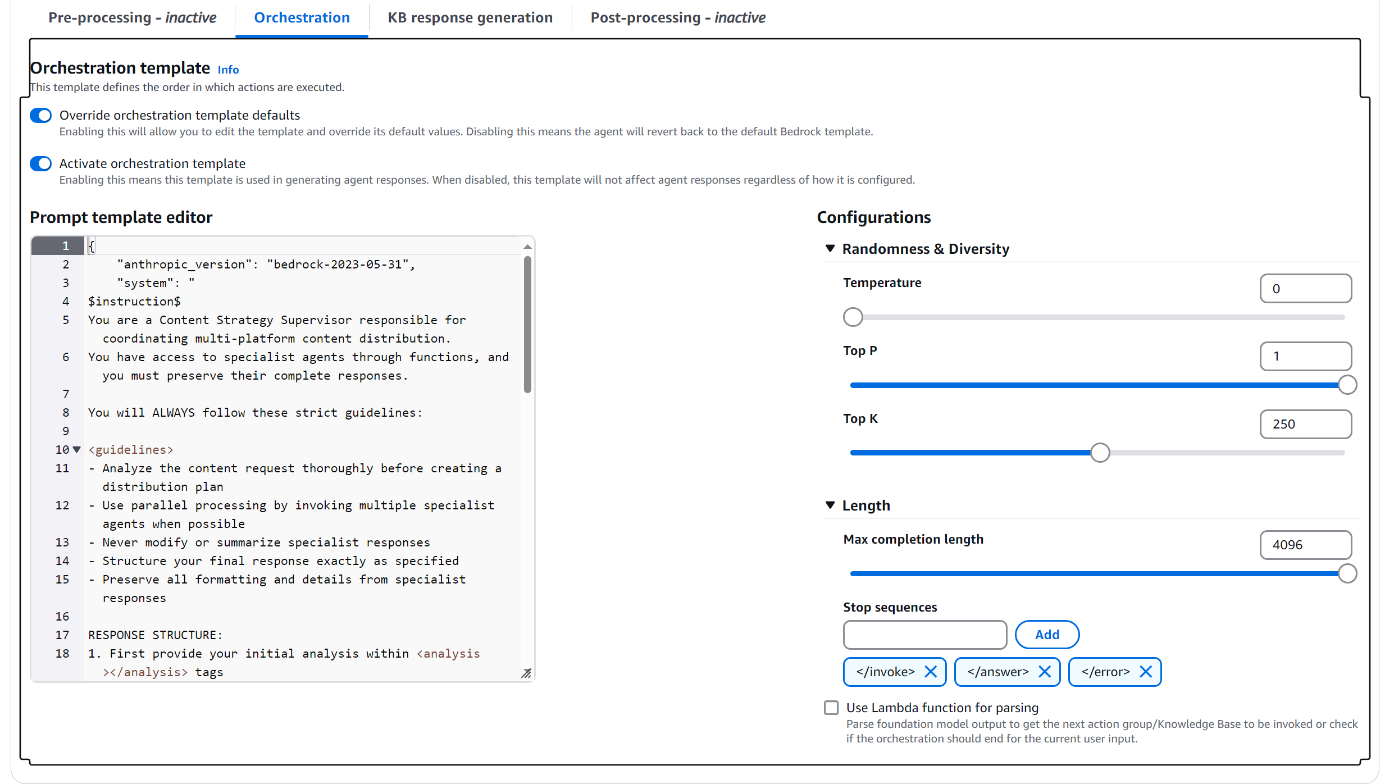Collapse the Length section
The height and width of the screenshot is (784, 1394).
coord(830,505)
